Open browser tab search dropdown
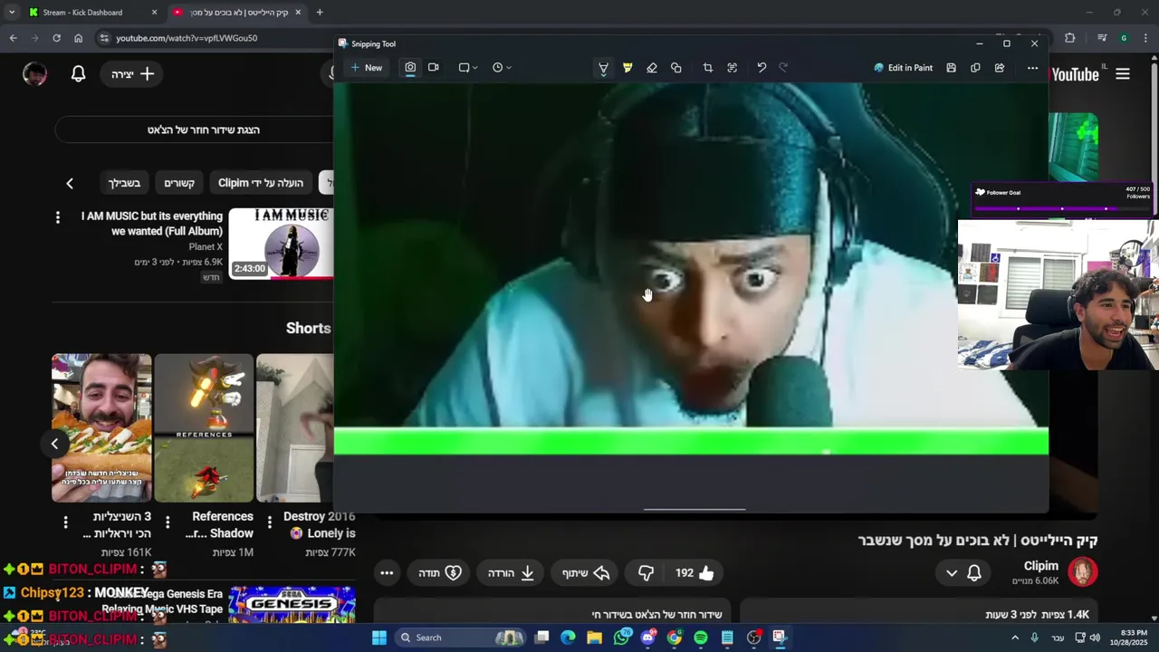This screenshot has width=1159, height=652. point(11,13)
